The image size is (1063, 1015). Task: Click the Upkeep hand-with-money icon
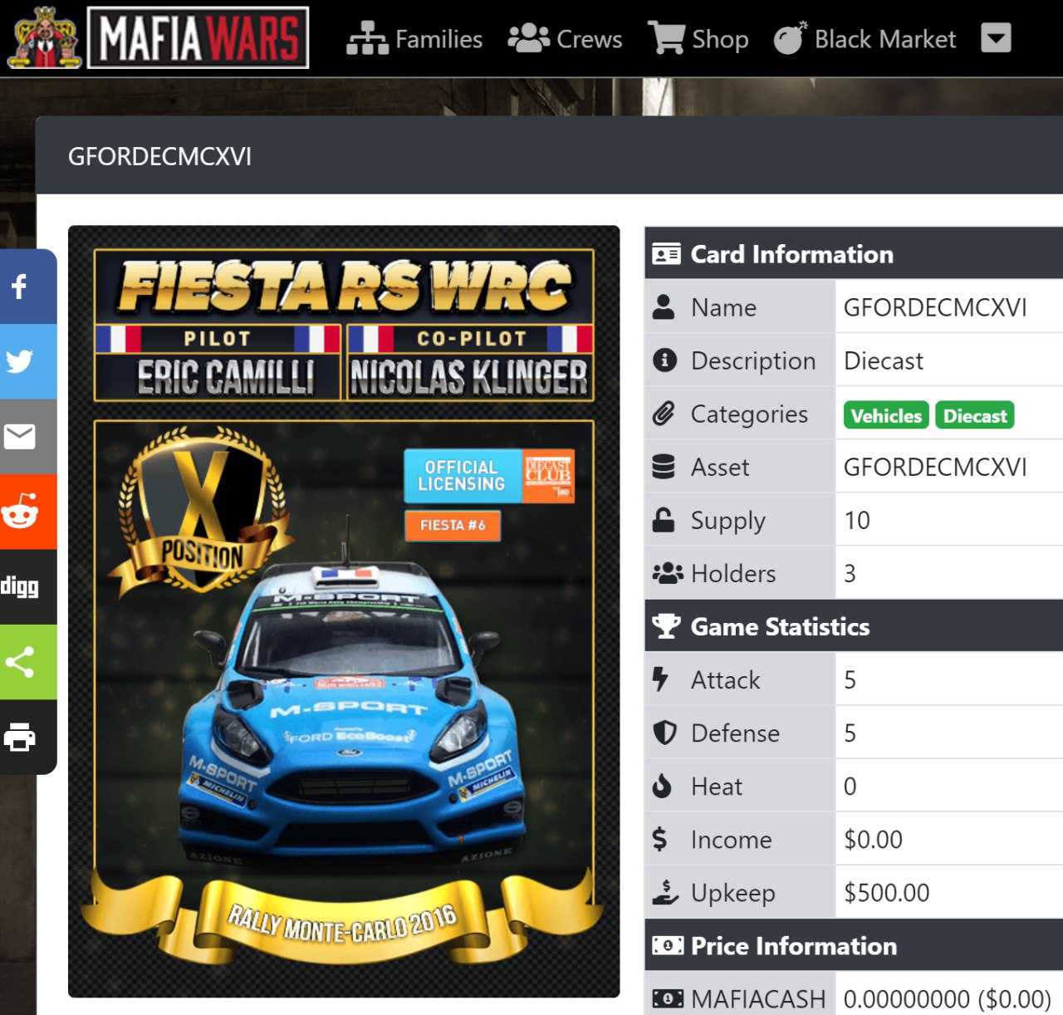665,892
